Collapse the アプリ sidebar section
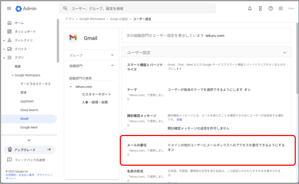299x184 pixels. 4,58
